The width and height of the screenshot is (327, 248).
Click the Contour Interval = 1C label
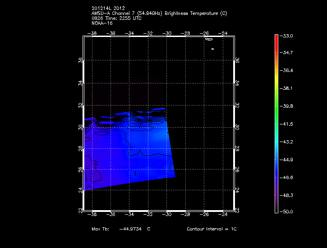(x=212, y=229)
